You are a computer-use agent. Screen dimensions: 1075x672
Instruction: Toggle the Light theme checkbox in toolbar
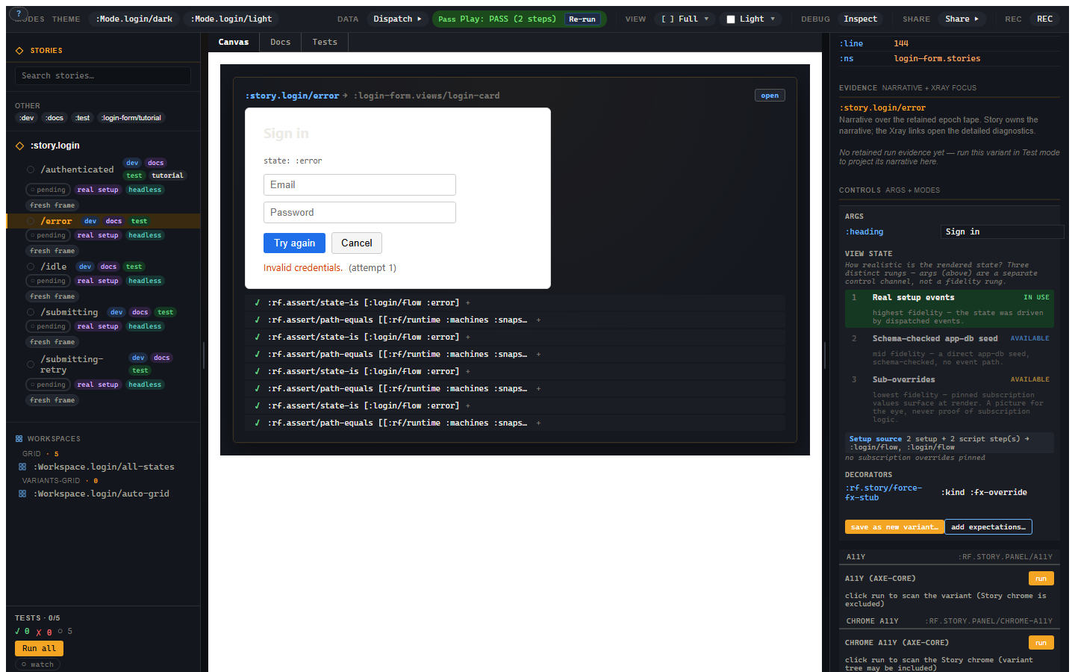coord(732,19)
